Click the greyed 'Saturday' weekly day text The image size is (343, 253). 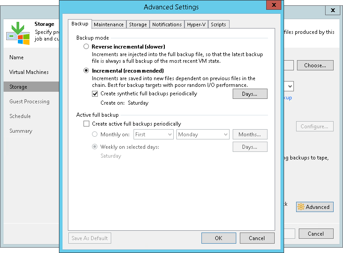(111, 156)
